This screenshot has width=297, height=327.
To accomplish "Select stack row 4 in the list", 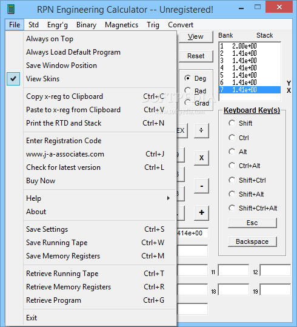I will (x=250, y=68).
